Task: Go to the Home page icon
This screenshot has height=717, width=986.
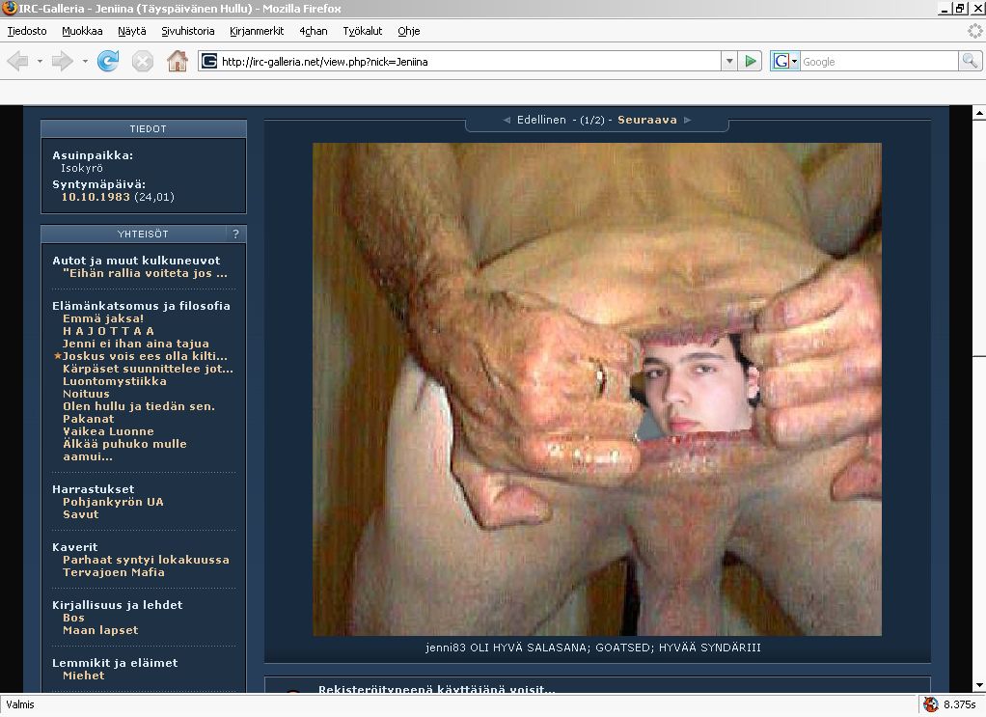Action: tap(177, 62)
